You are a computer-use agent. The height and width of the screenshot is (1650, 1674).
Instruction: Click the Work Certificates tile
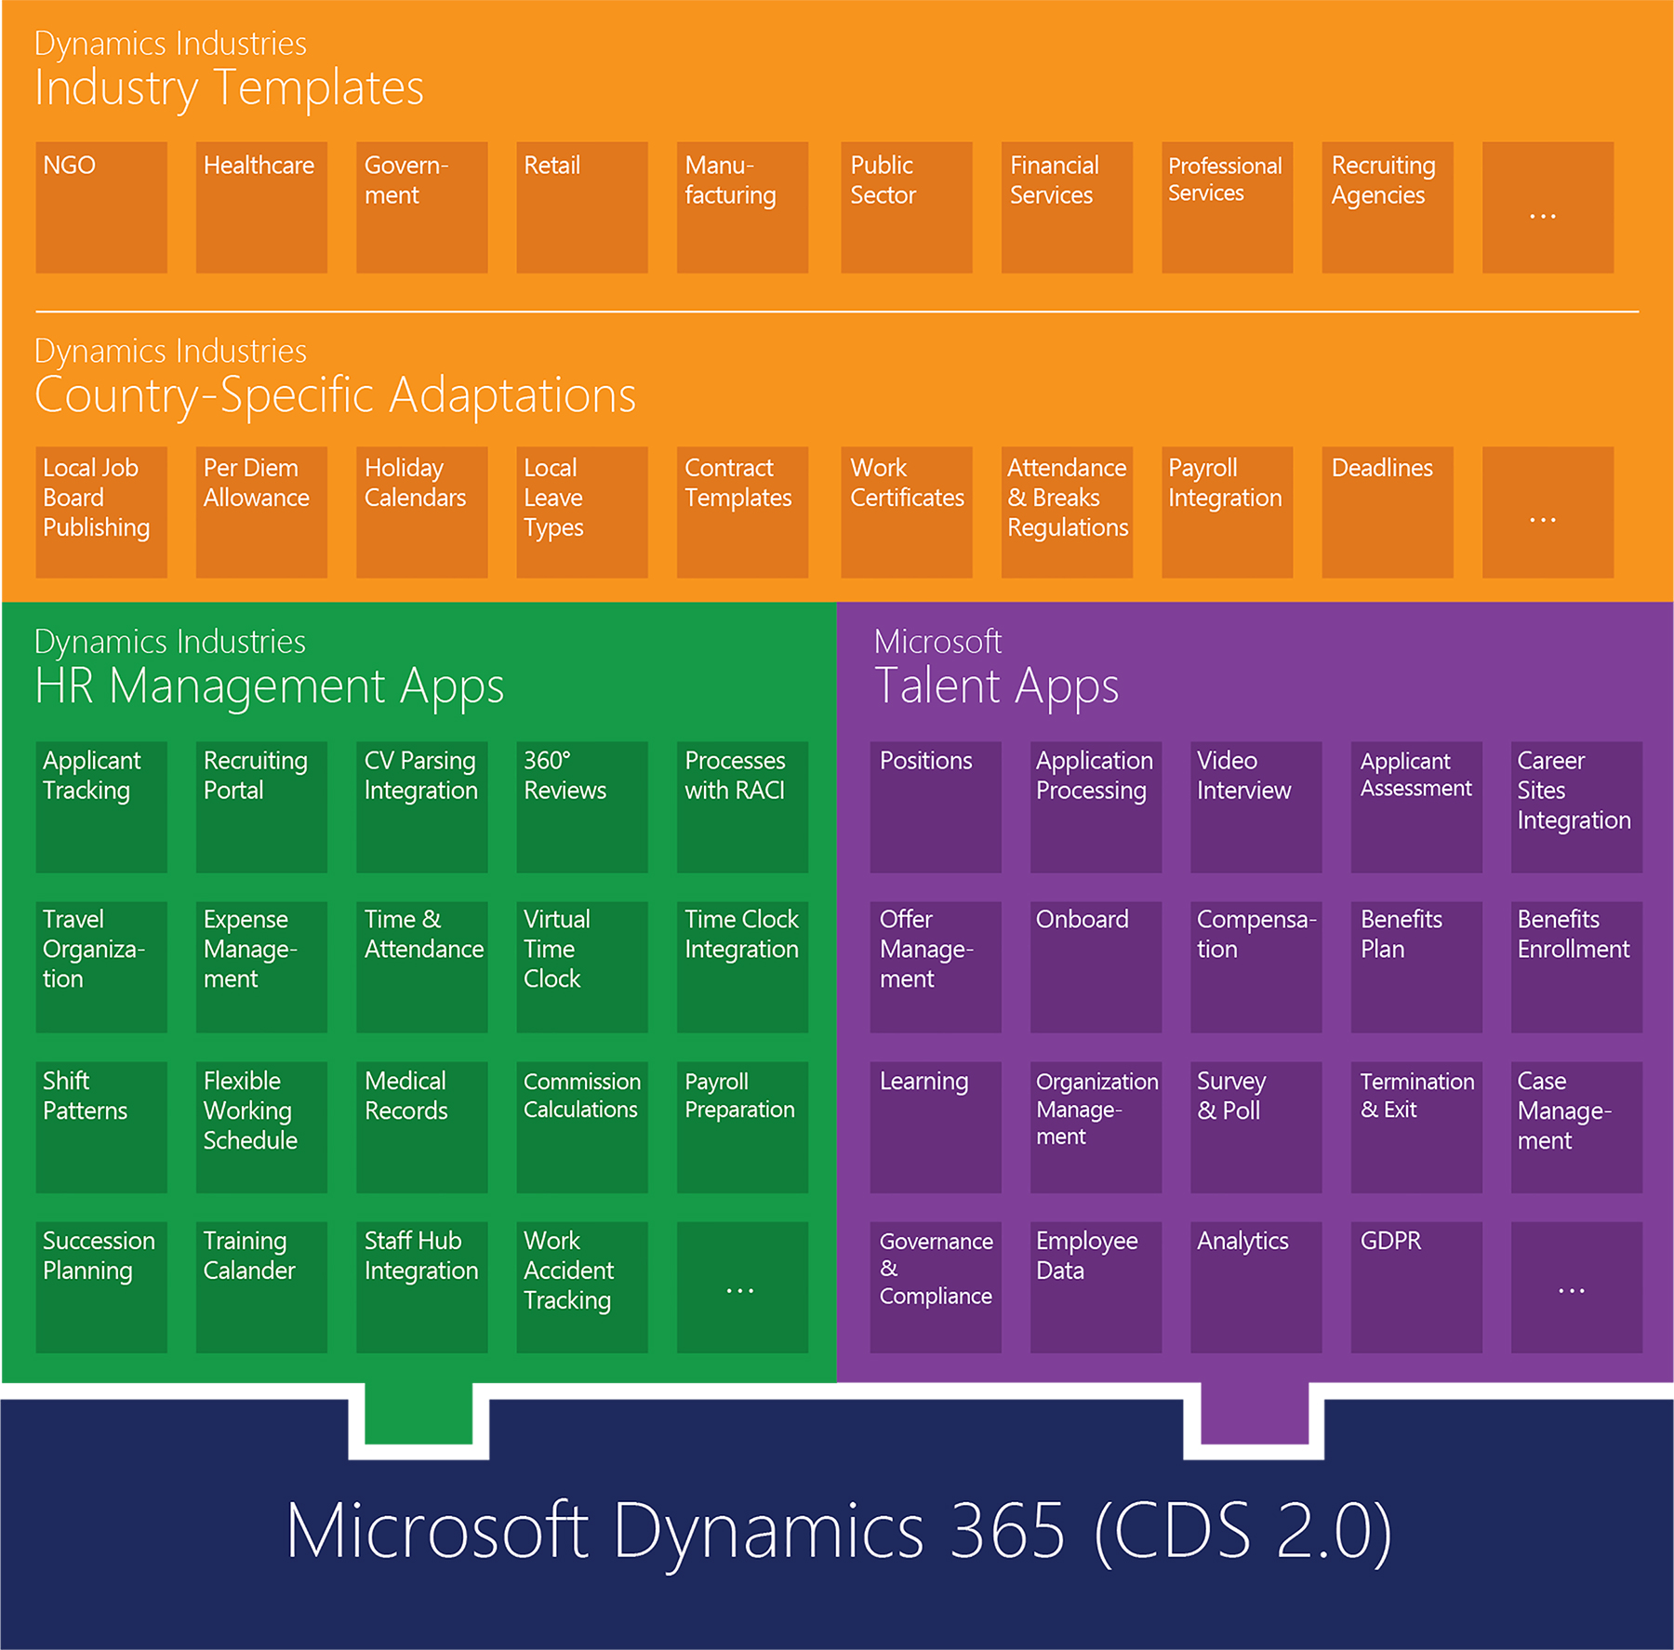[x=907, y=512]
